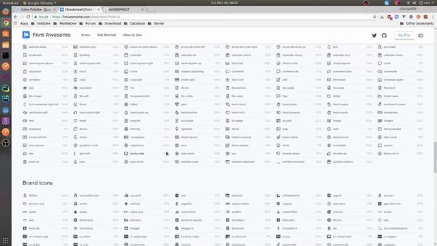Viewport: 437px width, 246px height.
Task: Click the page vertical scrollbar thumb
Action: [x=435, y=158]
